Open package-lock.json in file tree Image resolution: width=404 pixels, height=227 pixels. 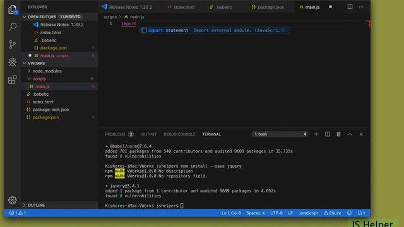(x=60, y=110)
